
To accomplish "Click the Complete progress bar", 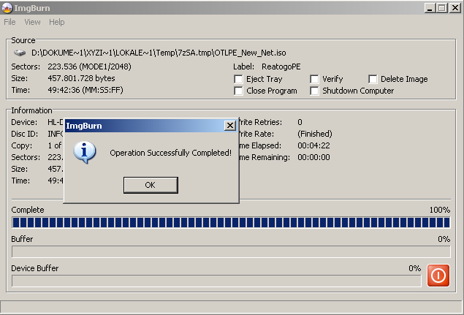I will [231, 222].
